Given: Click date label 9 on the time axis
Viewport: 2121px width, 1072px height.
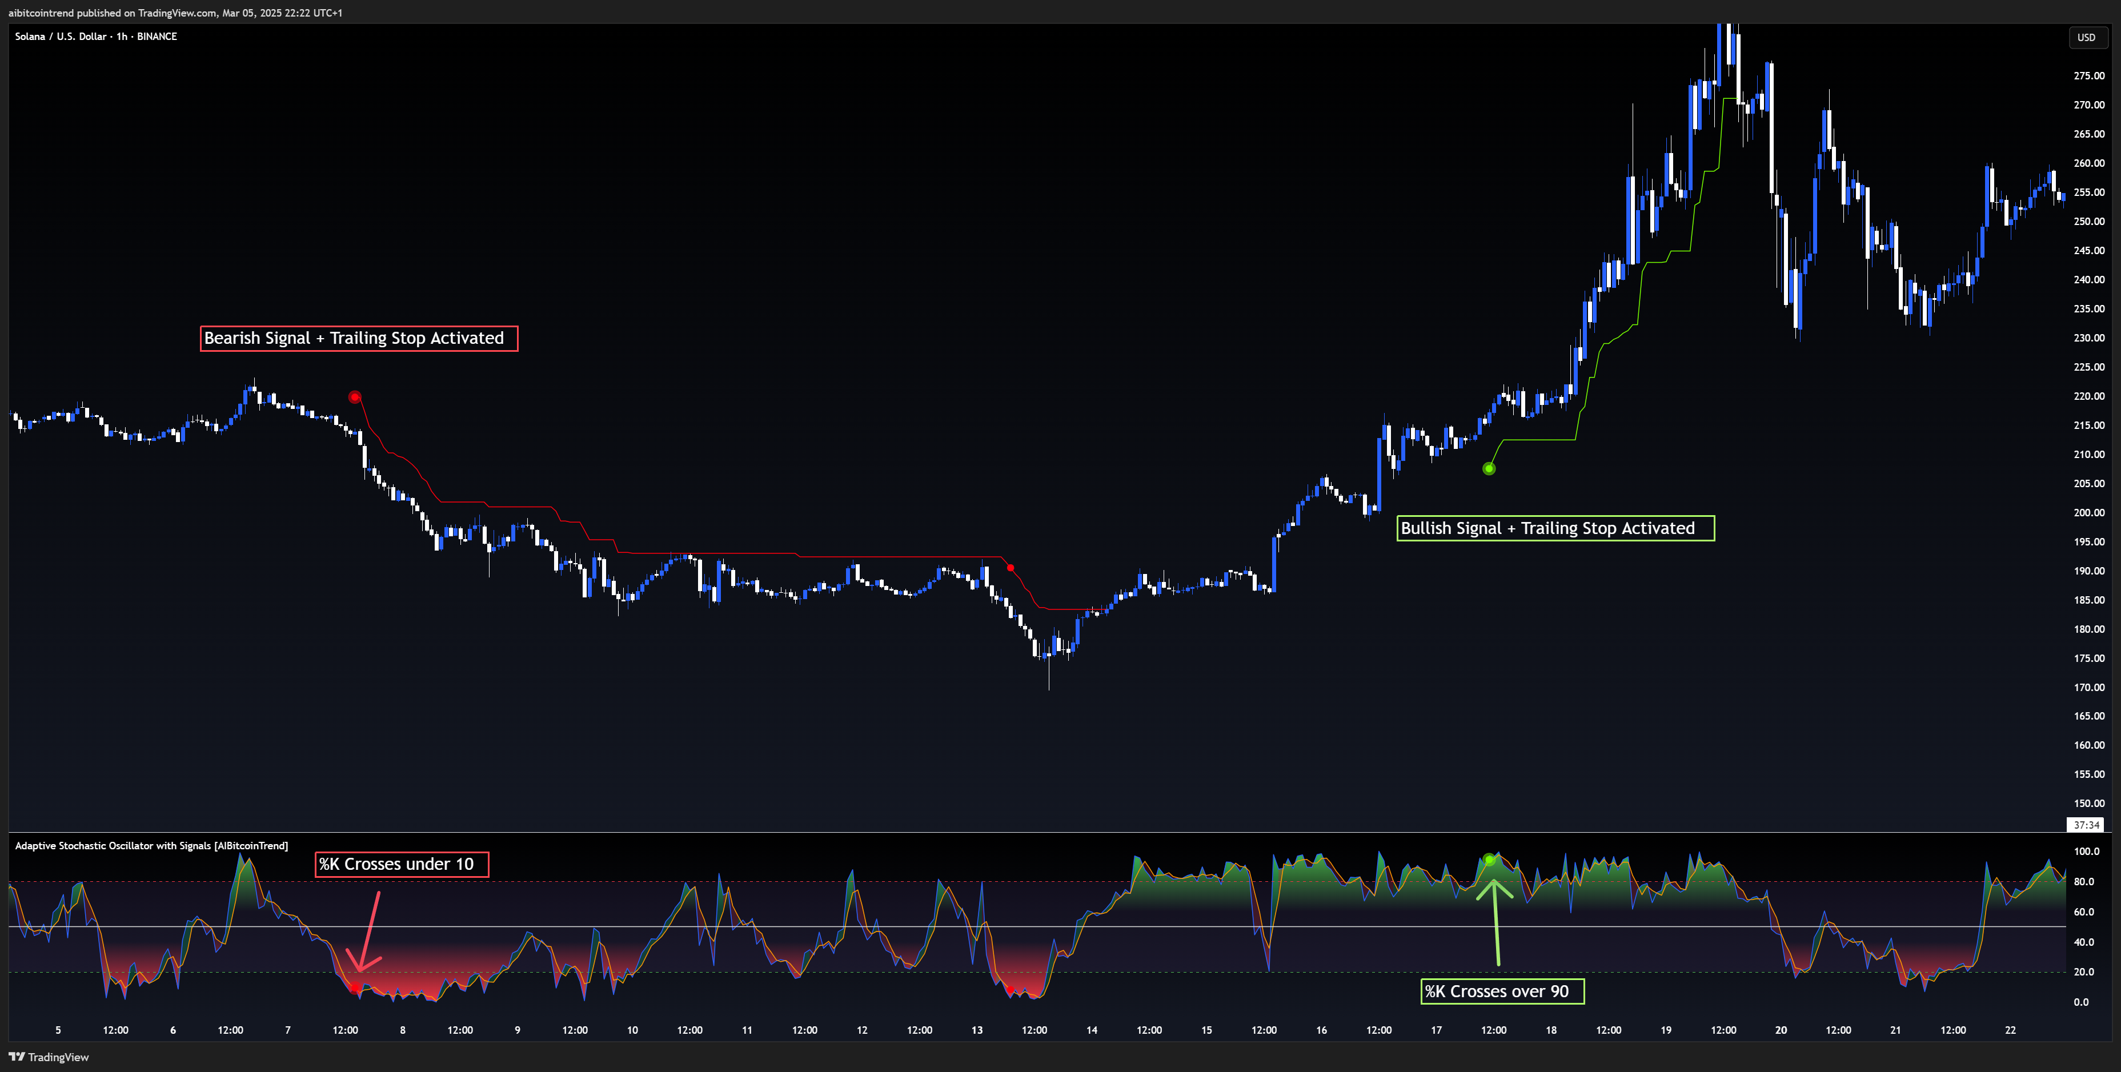Looking at the screenshot, I should (x=517, y=1030).
